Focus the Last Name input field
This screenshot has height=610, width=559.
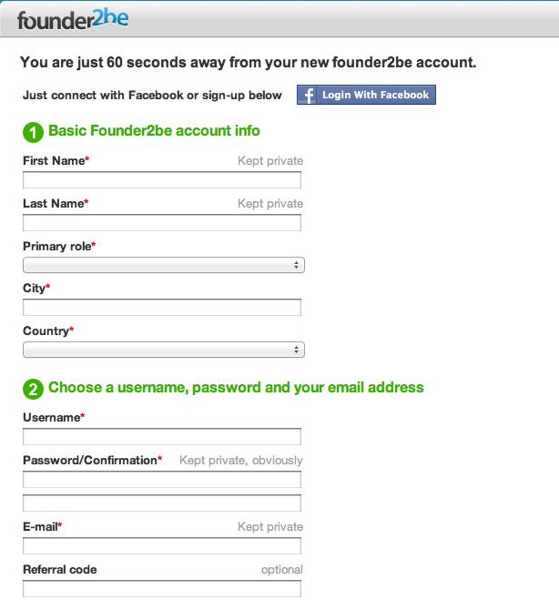(162, 223)
